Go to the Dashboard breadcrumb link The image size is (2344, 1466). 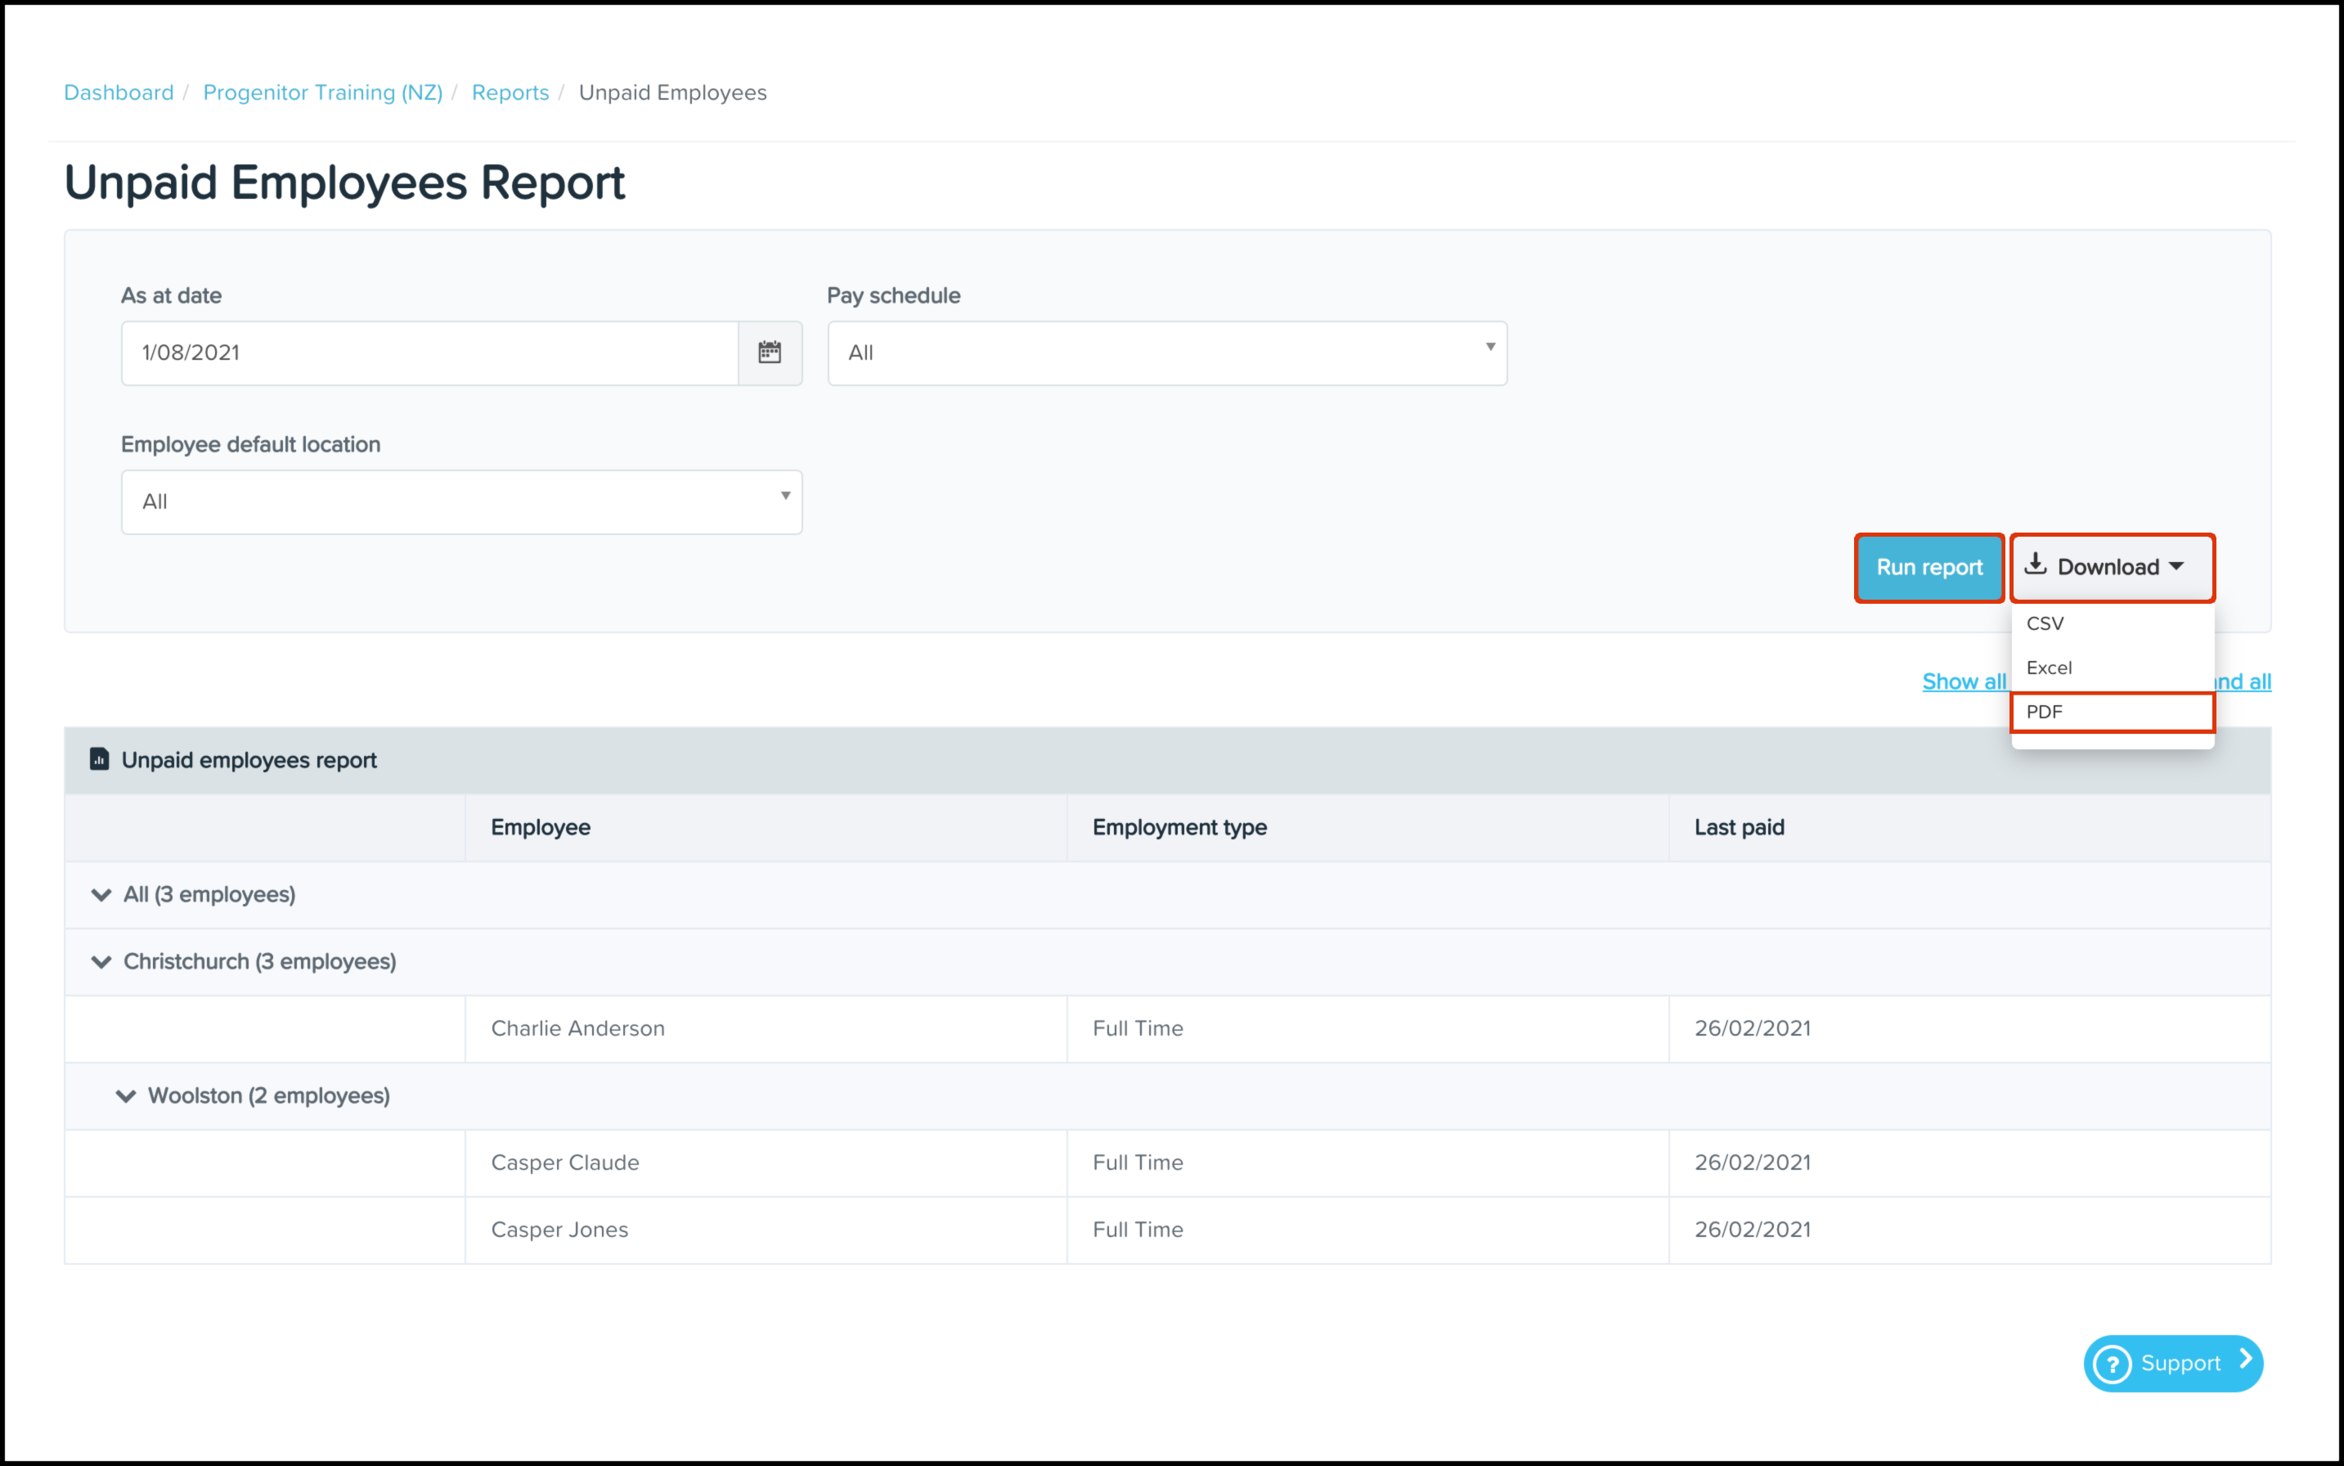tap(119, 92)
